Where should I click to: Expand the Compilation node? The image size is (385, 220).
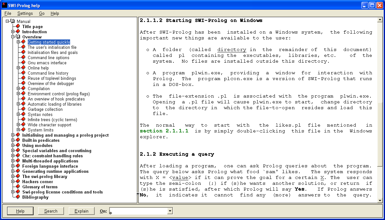[18, 89]
